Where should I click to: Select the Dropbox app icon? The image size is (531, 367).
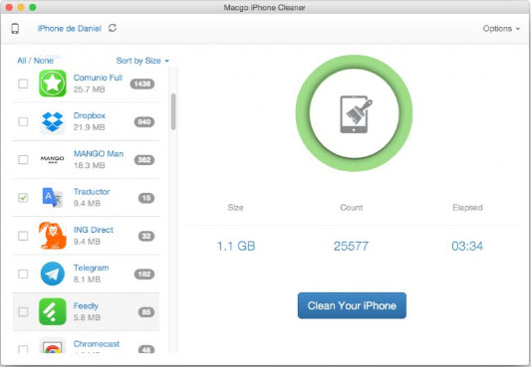[53, 121]
